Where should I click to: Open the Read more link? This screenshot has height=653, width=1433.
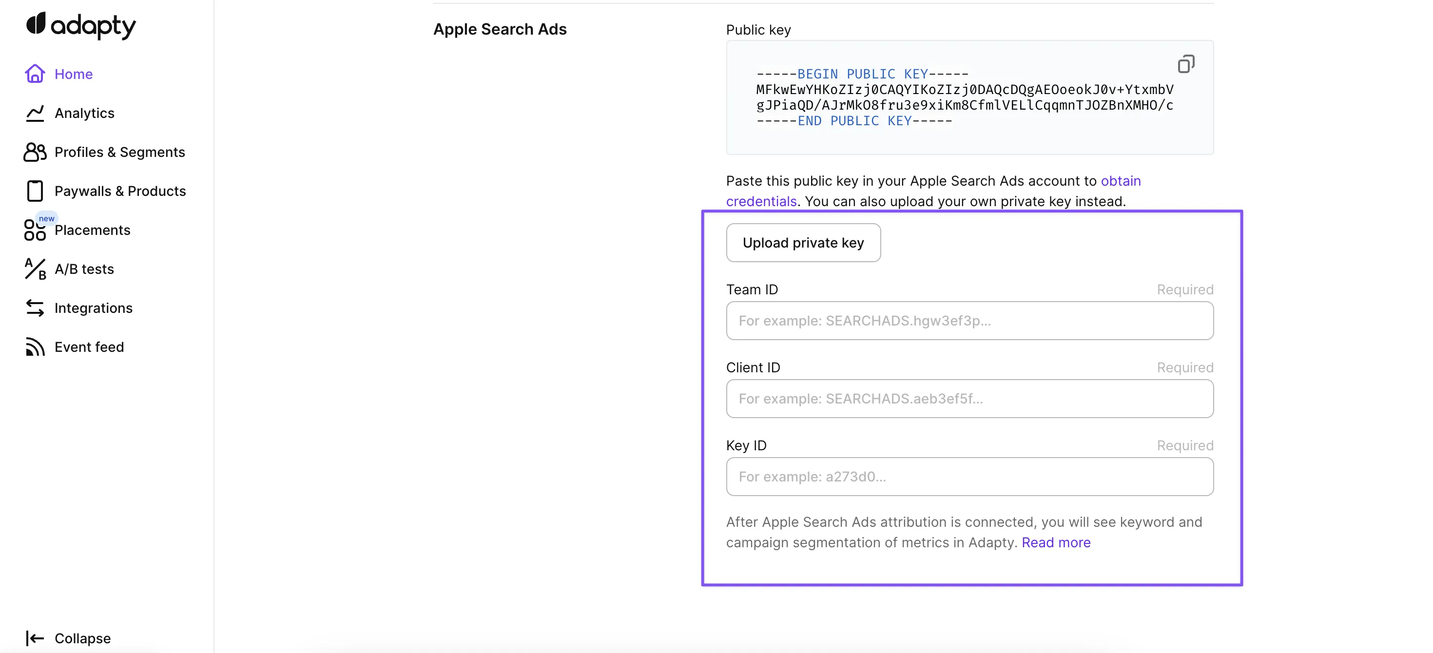click(x=1055, y=542)
